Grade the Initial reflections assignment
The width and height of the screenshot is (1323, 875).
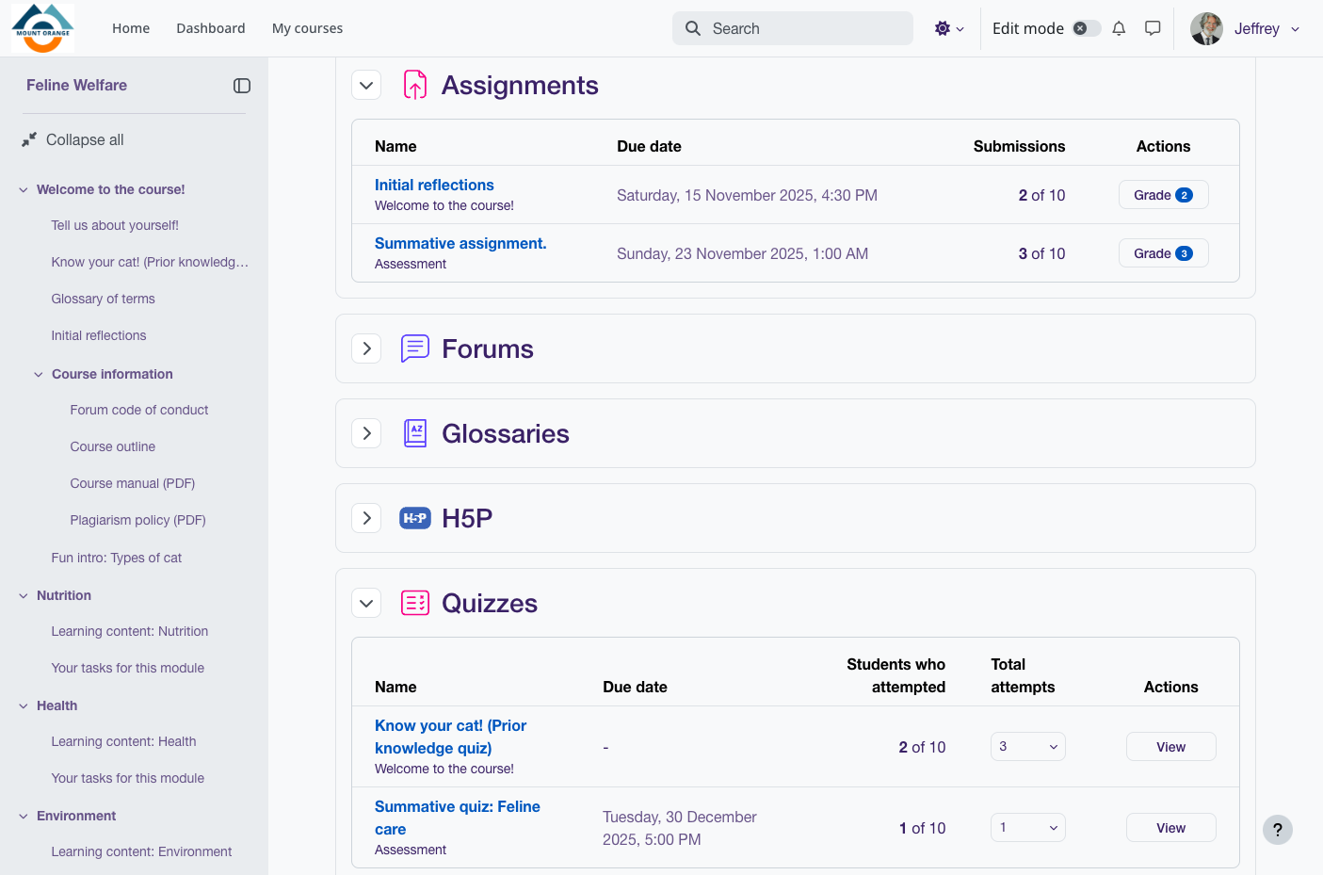(1164, 195)
